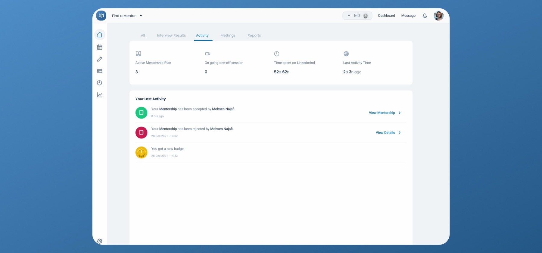Switch to the Interview Results tab

click(171, 35)
